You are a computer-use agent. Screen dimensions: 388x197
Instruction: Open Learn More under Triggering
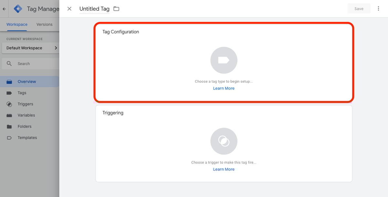coord(224,169)
